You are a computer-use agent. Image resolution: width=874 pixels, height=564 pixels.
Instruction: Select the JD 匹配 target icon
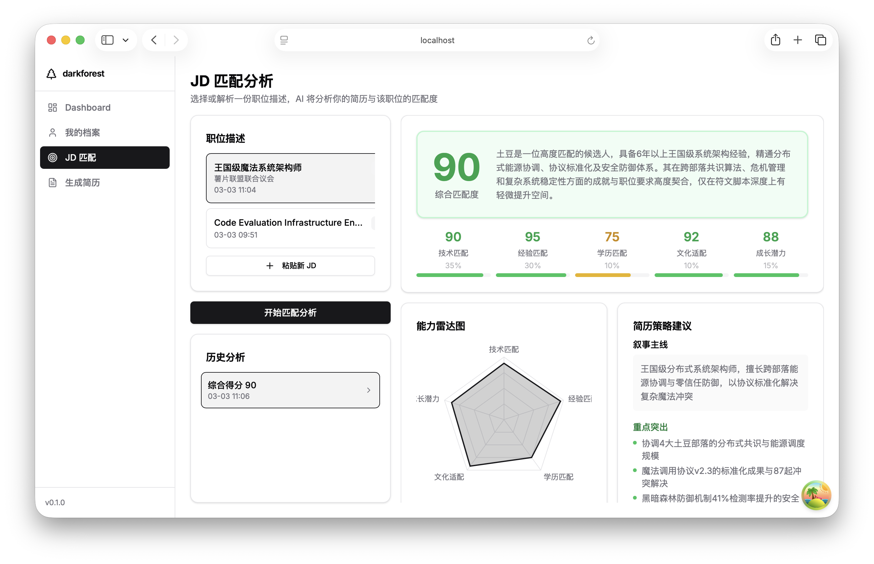tap(53, 158)
